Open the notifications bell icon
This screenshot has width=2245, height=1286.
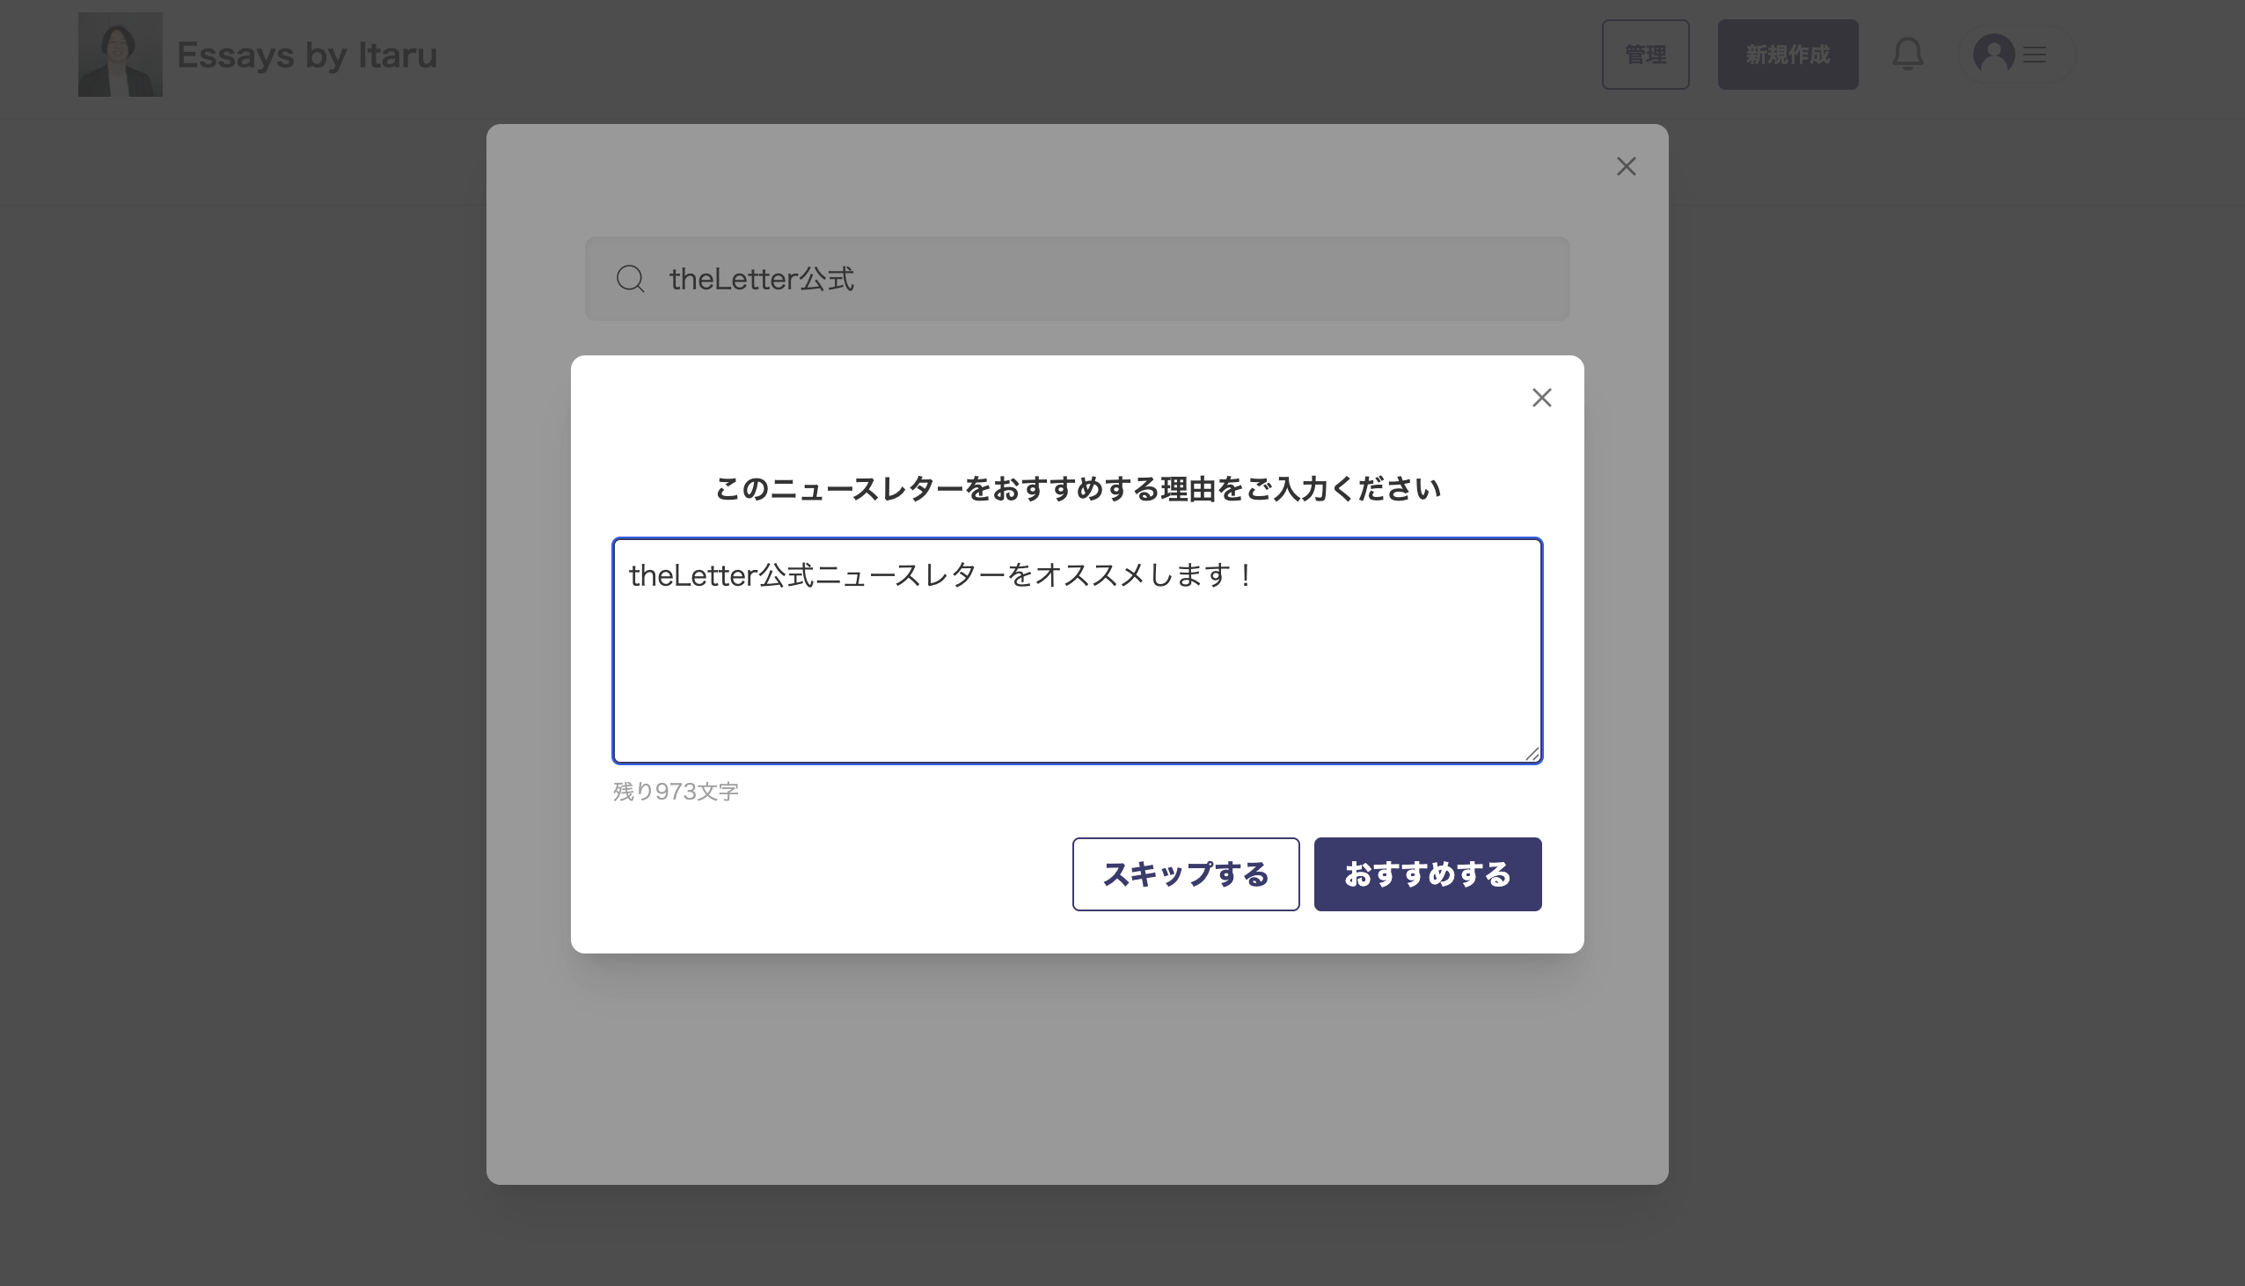(x=1906, y=54)
